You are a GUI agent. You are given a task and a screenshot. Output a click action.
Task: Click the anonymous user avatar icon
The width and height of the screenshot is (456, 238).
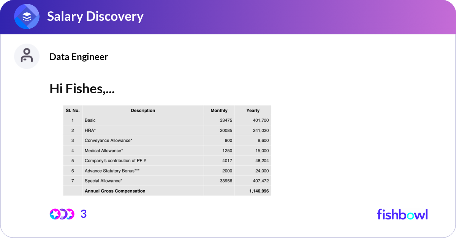pos(27,56)
